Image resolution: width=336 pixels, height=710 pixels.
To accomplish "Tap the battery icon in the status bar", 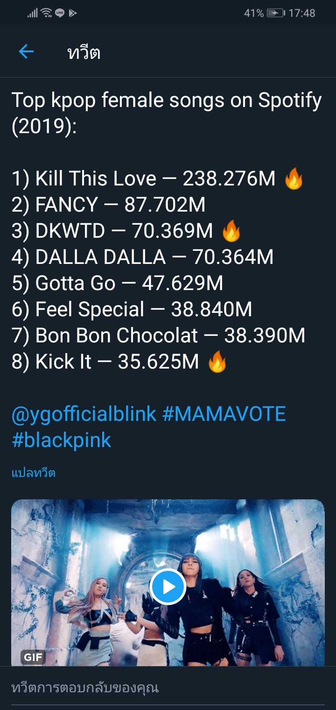I will point(276,13).
